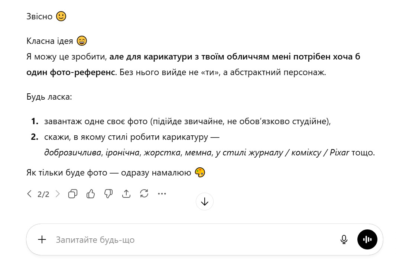Click the microphone dictation icon
Viewport: 396px width, 261px height.
(344, 240)
